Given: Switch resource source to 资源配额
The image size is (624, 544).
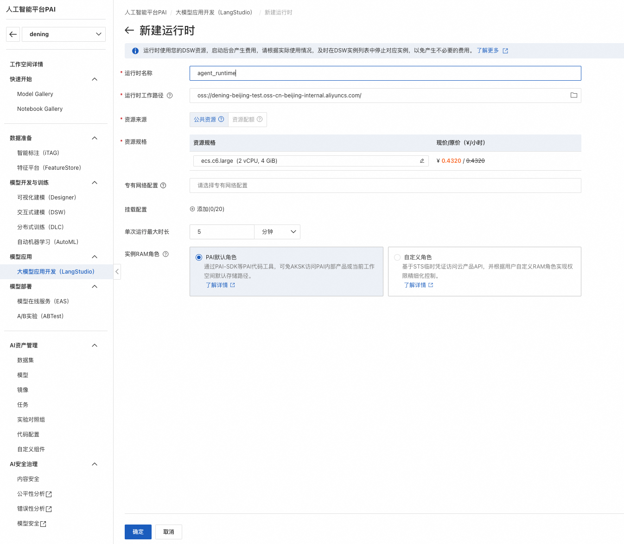Looking at the screenshot, I should [248, 120].
